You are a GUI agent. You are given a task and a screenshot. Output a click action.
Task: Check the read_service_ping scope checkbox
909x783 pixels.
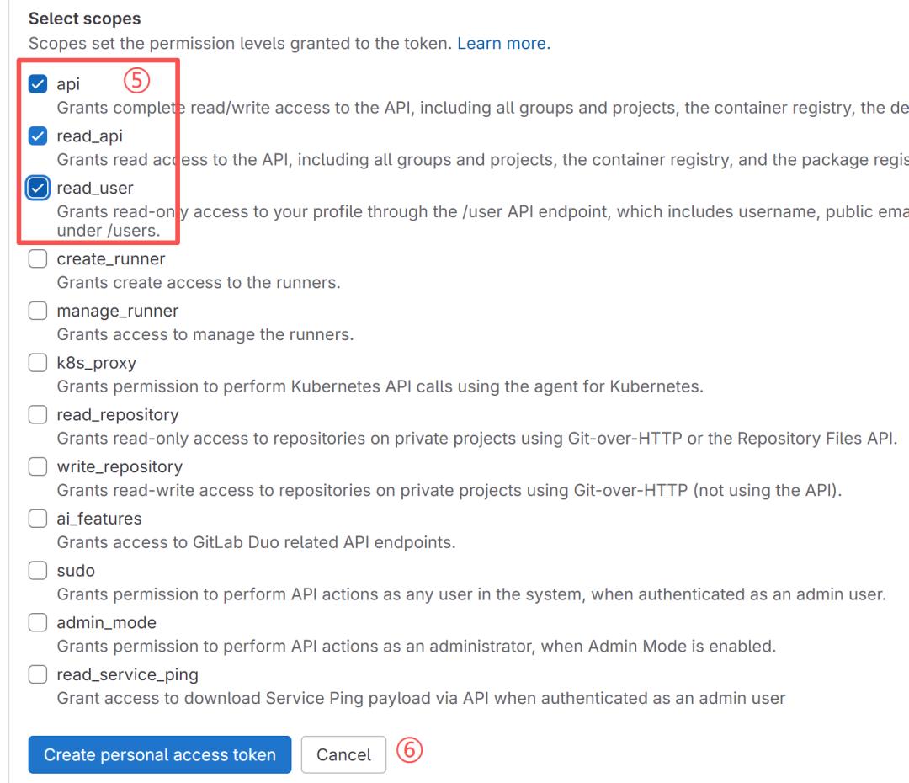[37, 674]
